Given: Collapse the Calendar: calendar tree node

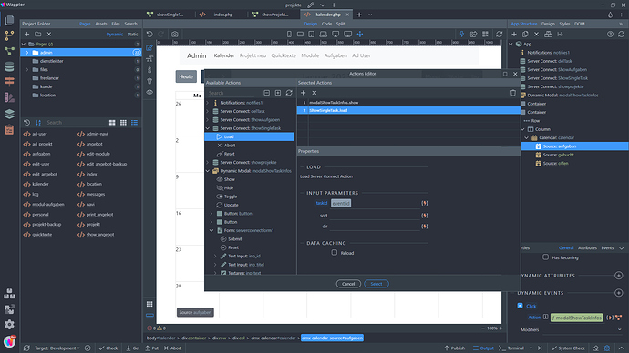Looking at the screenshot, I should pyautogui.click(x=526, y=137).
